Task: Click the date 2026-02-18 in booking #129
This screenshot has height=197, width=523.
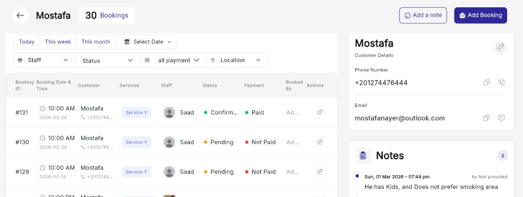Action: [53, 177]
